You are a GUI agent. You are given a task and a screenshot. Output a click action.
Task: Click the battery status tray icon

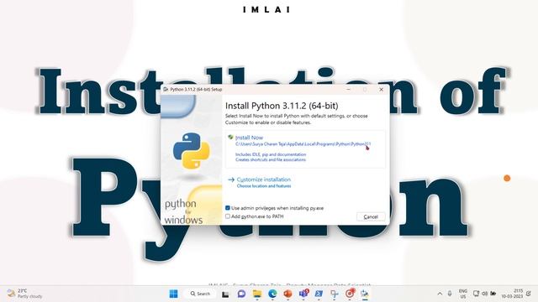(x=493, y=294)
